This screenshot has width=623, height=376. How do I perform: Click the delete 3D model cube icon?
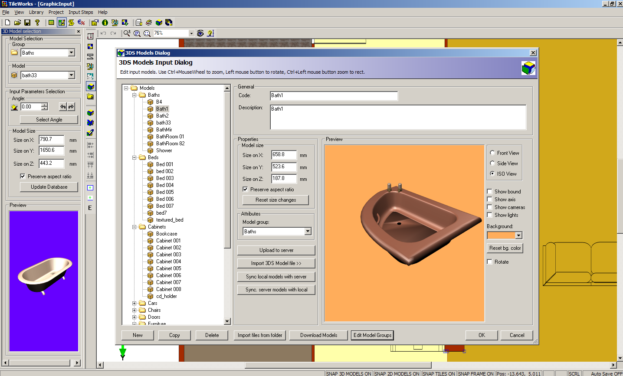[x=90, y=123]
